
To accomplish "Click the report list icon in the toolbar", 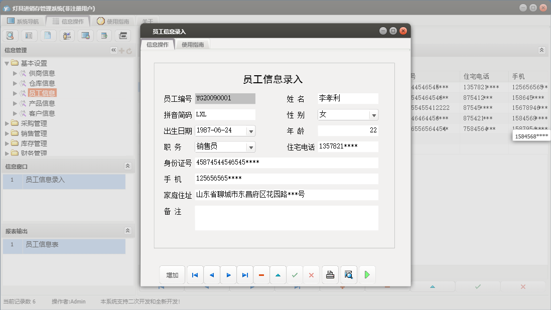I will click(29, 36).
